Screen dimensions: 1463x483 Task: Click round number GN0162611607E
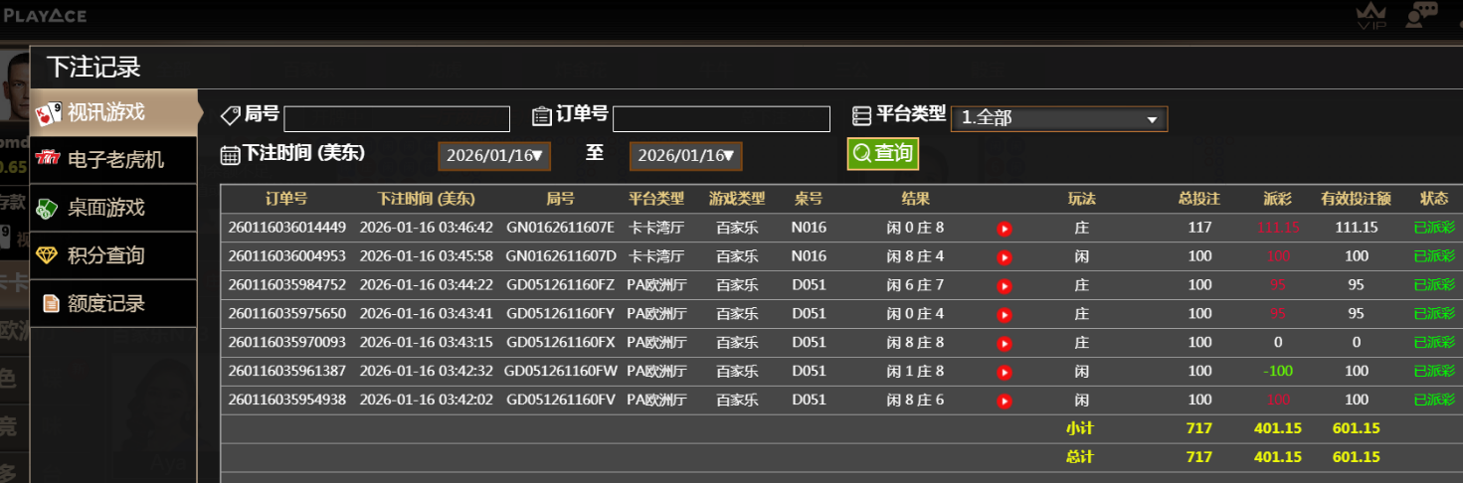pos(560,228)
